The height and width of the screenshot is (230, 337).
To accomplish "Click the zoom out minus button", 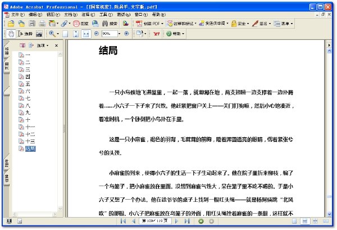I will 97,34.
